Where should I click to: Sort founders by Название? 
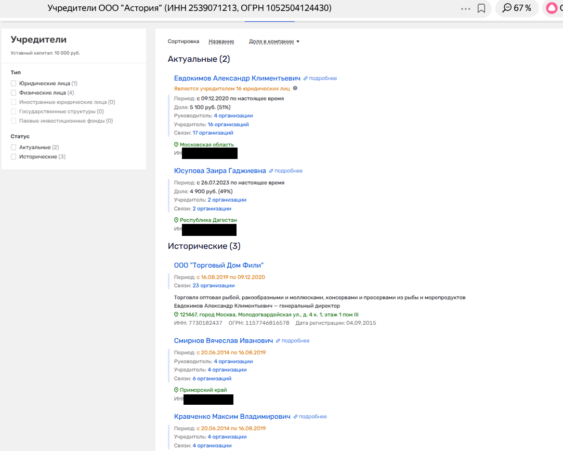pos(221,42)
